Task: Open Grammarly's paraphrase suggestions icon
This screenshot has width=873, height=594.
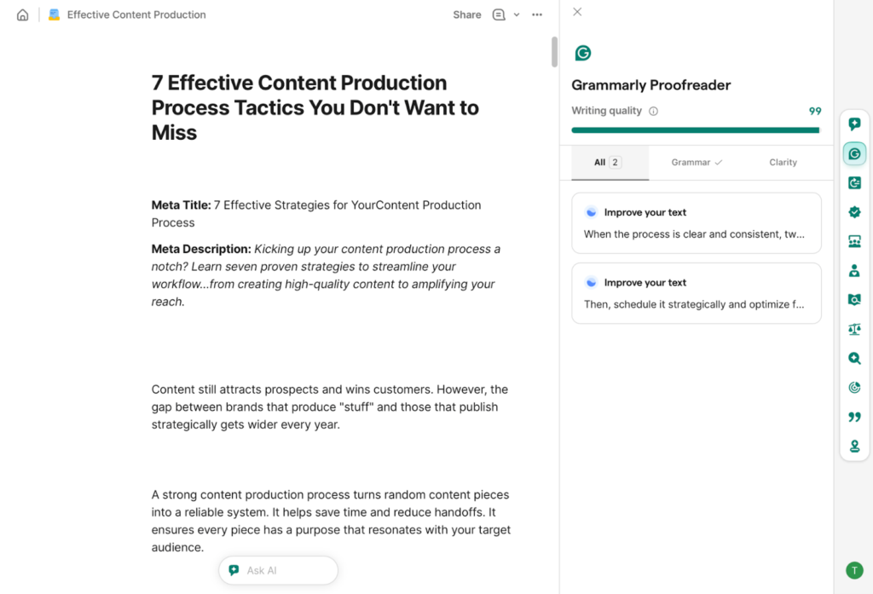Action: (x=854, y=182)
